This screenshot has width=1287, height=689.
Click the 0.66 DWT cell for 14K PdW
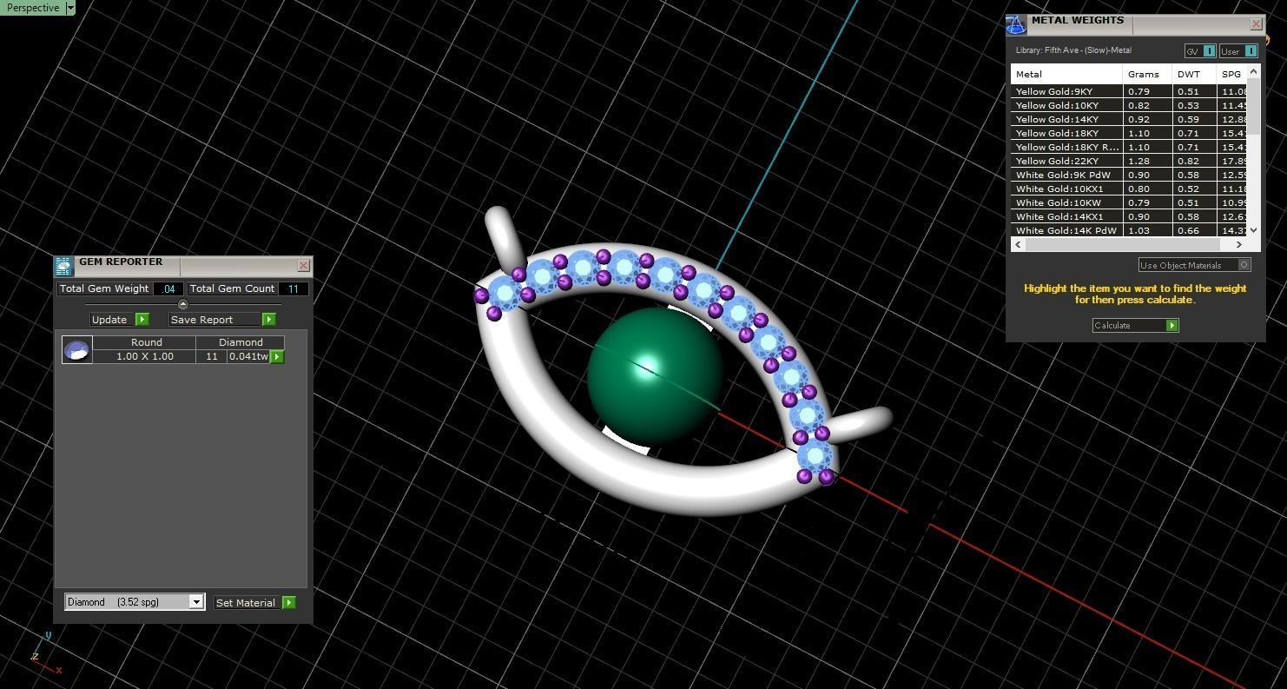pyautogui.click(x=1193, y=230)
